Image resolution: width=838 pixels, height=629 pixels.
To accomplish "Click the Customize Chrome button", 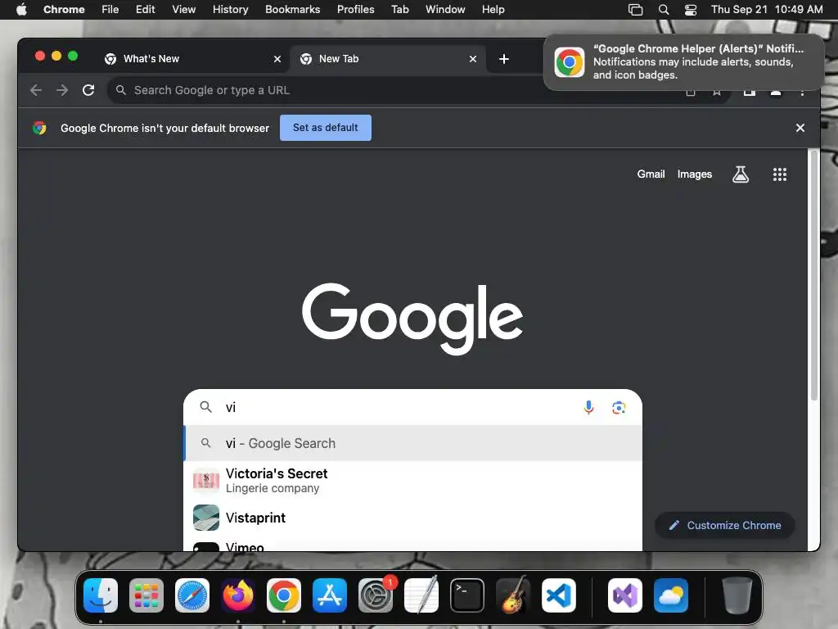I will tap(725, 525).
